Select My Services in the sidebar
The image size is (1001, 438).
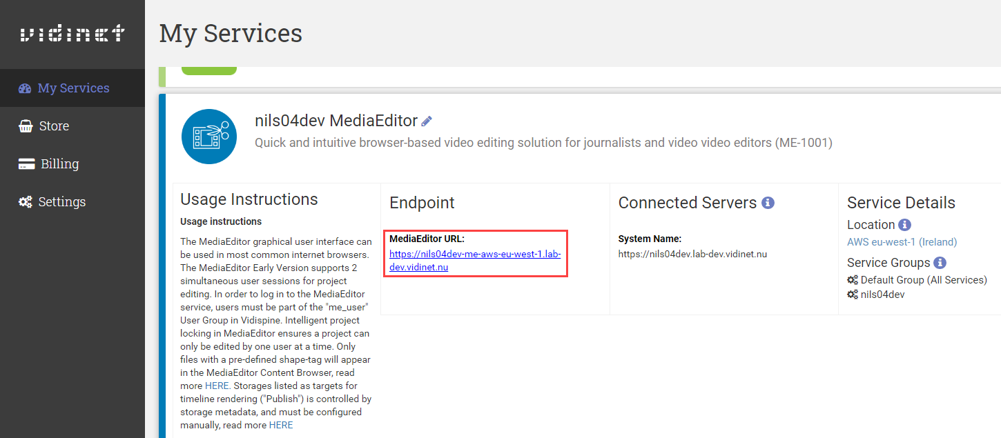[74, 88]
